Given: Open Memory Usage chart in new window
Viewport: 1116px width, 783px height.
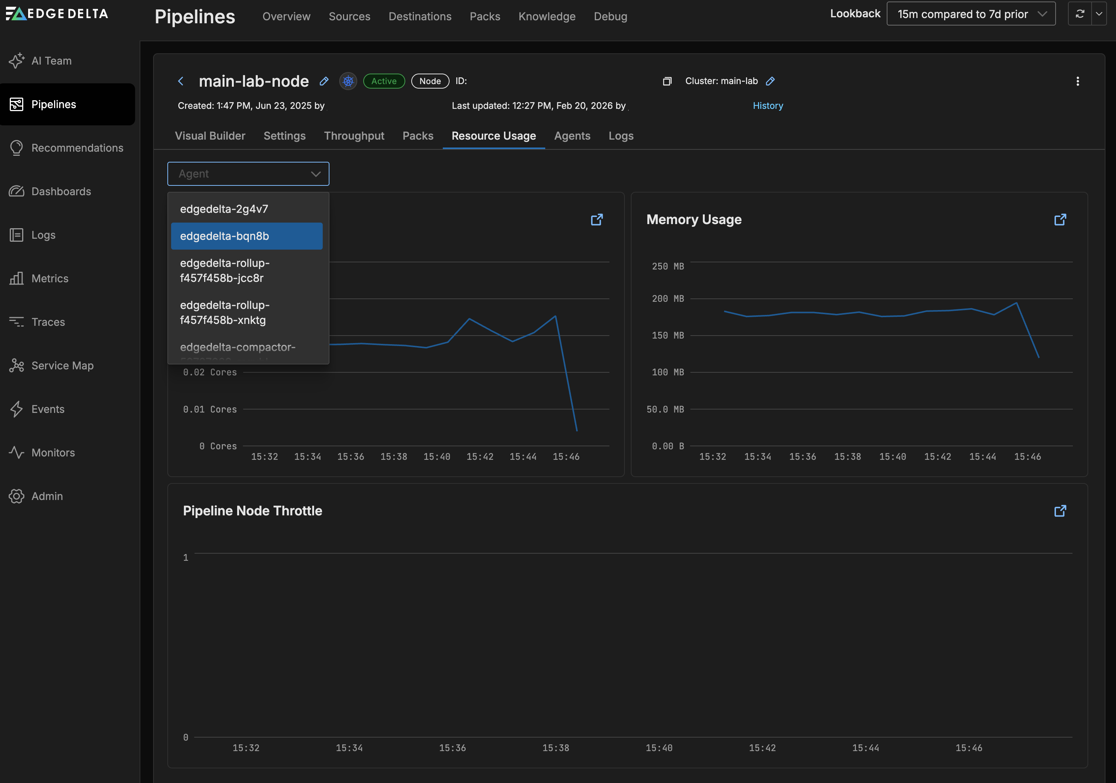Looking at the screenshot, I should click(1060, 220).
